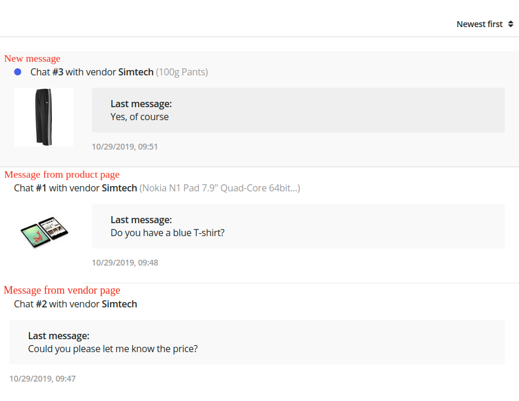Image resolution: width=519 pixels, height=401 pixels.
Task: Open the 100g Pants product thumbnail
Action: click(44, 117)
